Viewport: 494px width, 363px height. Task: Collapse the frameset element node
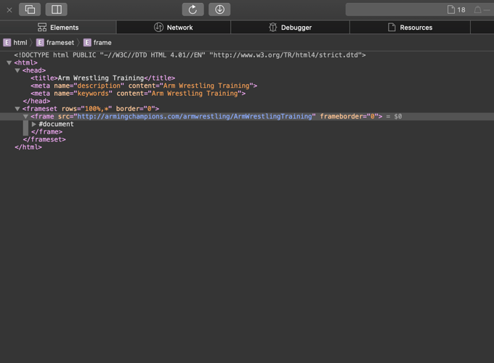point(17,109)
